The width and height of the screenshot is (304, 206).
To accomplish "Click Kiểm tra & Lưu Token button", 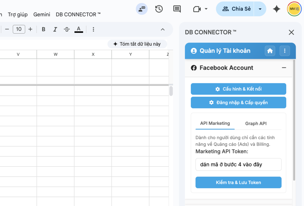I will click(x=238, y=183).
